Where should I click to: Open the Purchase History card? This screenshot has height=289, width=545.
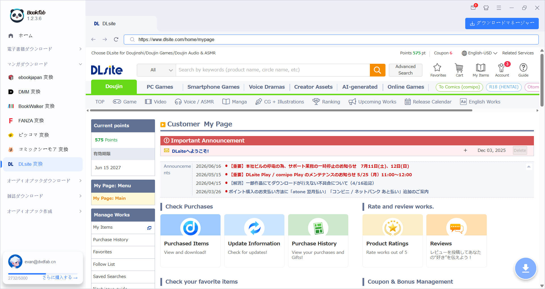click(x=318, y=241)
